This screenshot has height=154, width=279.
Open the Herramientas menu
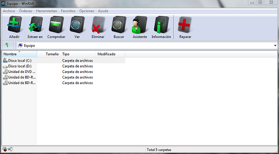pos(46,11)
